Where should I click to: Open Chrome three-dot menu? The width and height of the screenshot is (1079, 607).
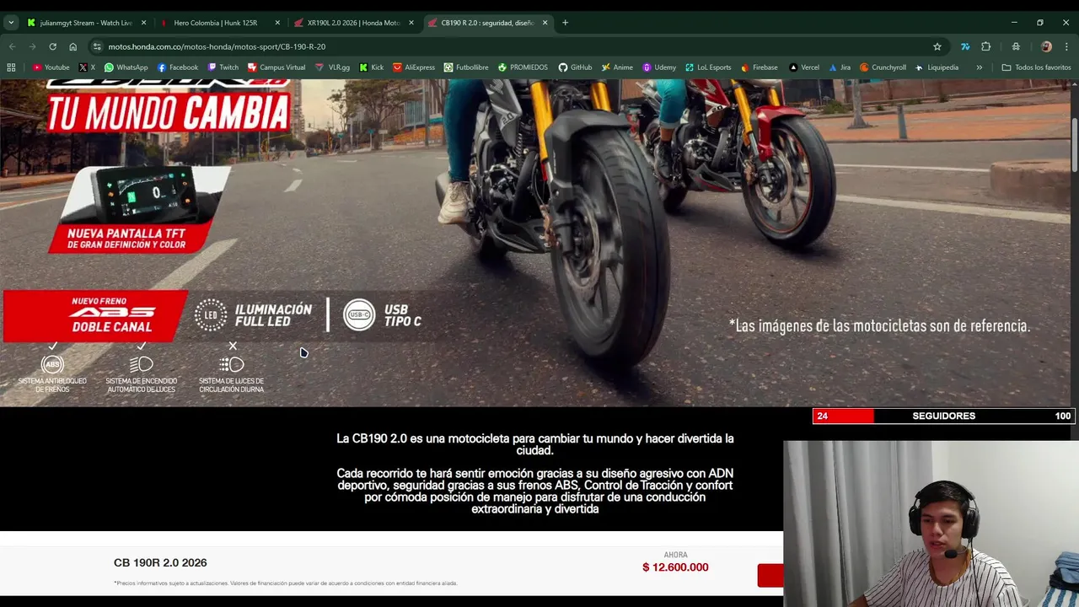(x=1067, y=46)
